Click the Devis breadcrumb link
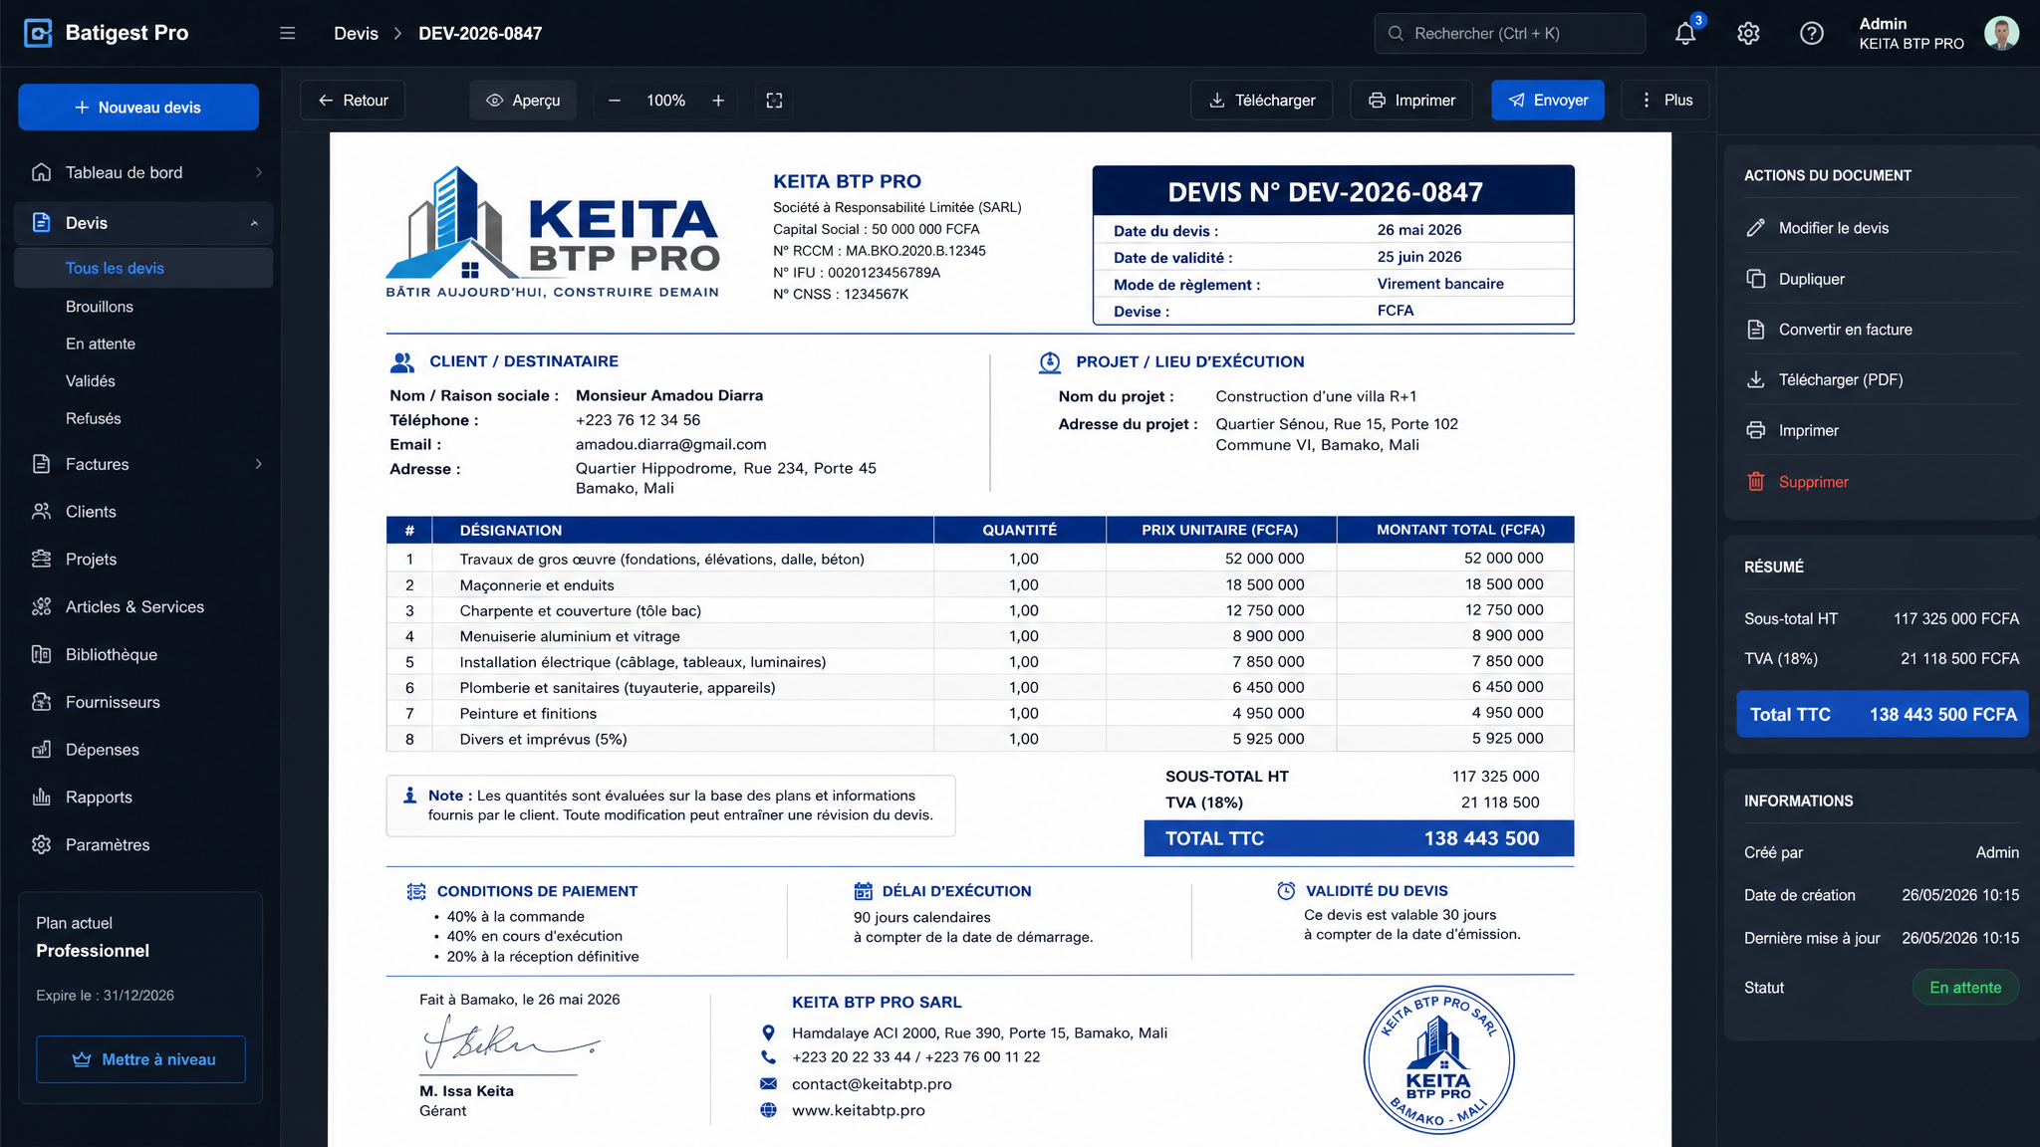 [x=356, y=34]
